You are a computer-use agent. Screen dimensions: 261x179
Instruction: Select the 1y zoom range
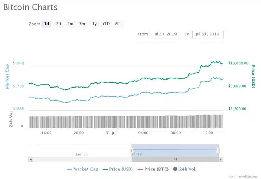click(x=94, y=24)
